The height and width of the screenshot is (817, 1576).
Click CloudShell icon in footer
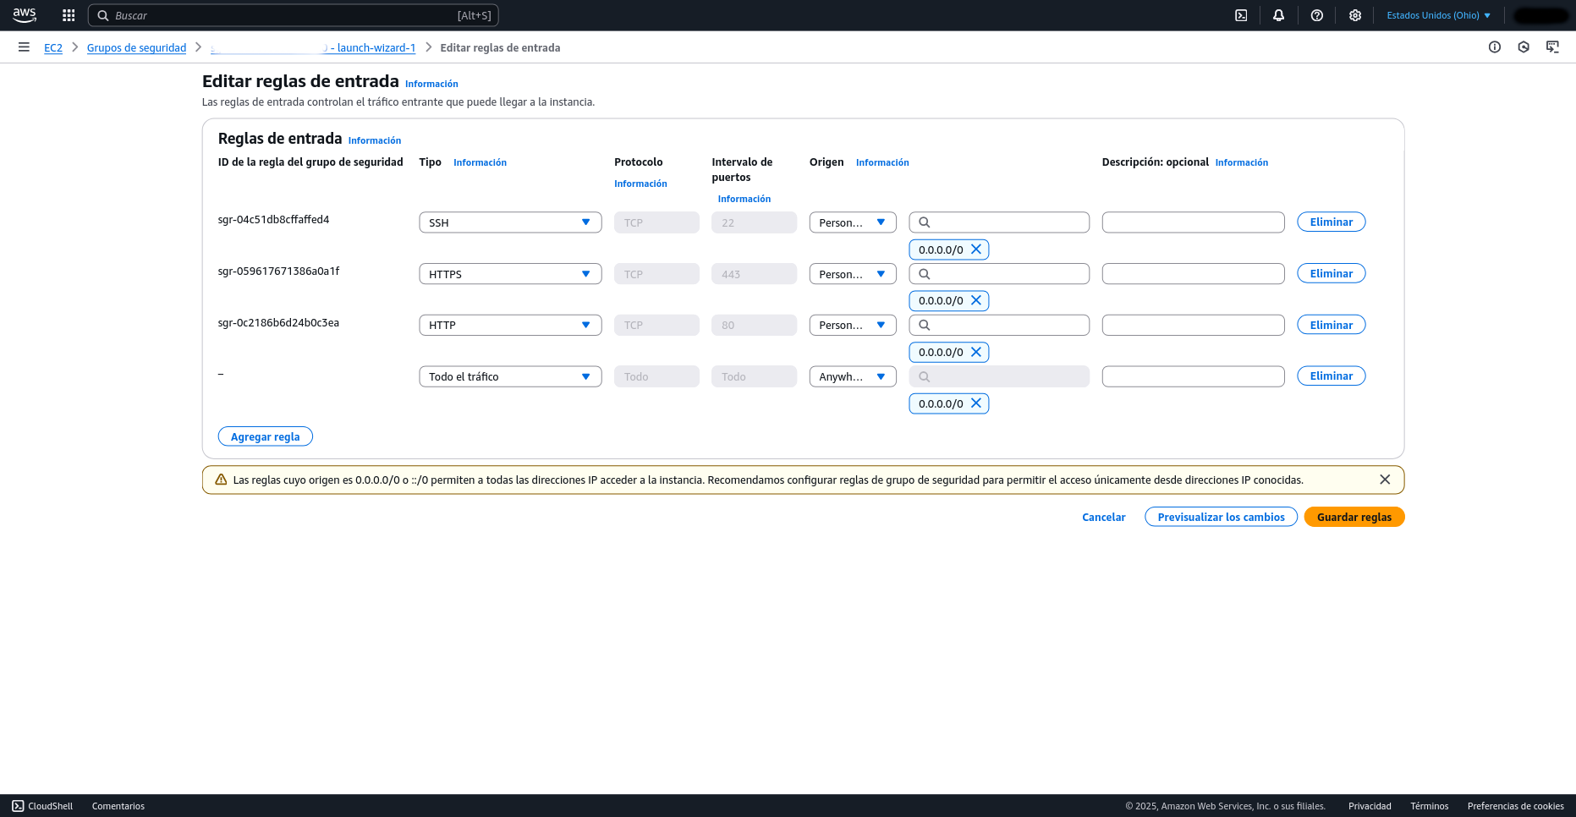pos(18,806)
